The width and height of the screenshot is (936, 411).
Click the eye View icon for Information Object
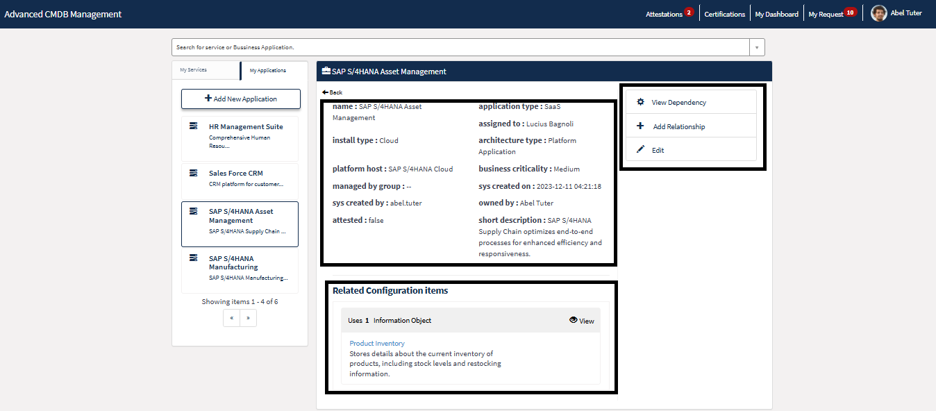(574, 320)
